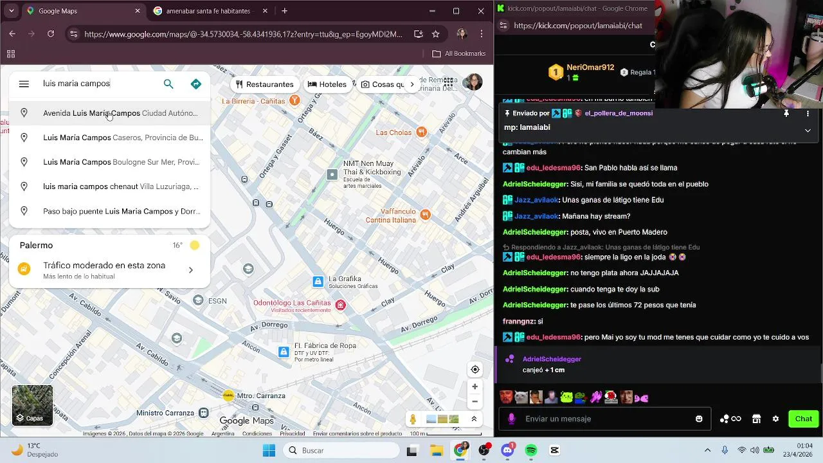The width and height of the screenshot is (823, 463).
Task: Open Discord from the taskbar
Action: tap(507, 450)
